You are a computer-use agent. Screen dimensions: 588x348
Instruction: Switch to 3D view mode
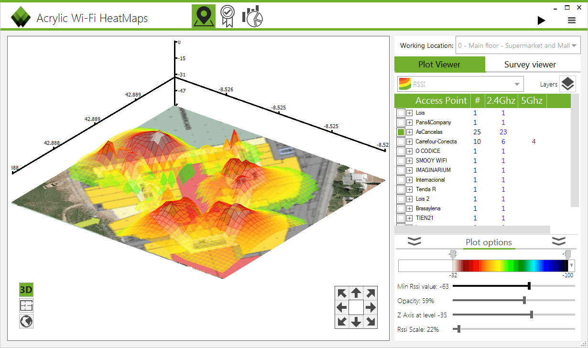pos(26,290)
